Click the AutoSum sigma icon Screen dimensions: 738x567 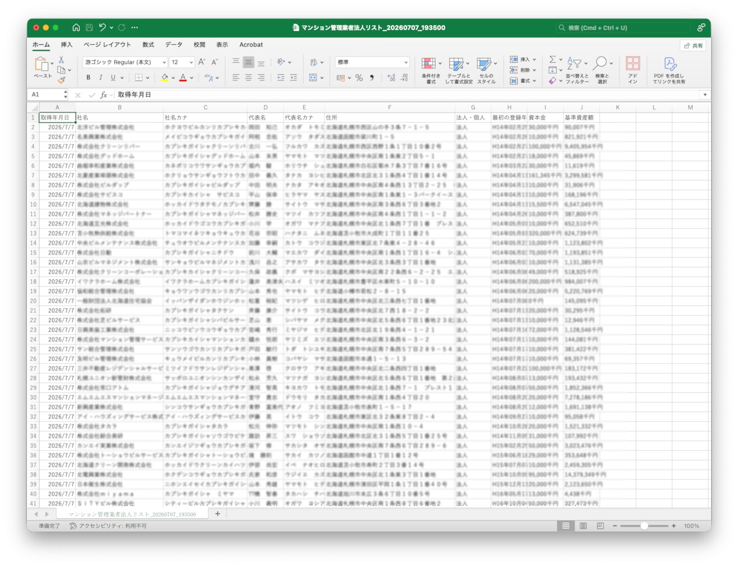tap(552, 60)
